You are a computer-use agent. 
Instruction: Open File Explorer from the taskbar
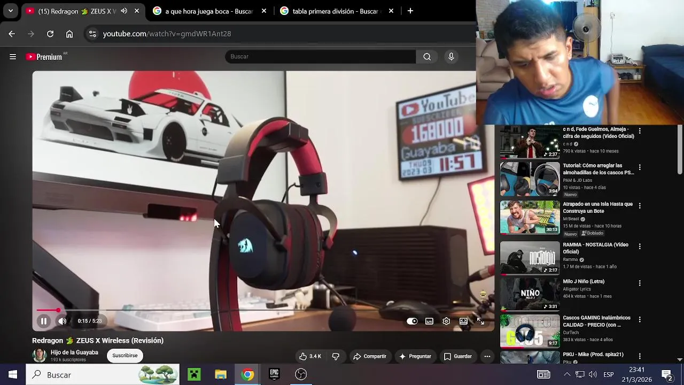coord(221,375)
